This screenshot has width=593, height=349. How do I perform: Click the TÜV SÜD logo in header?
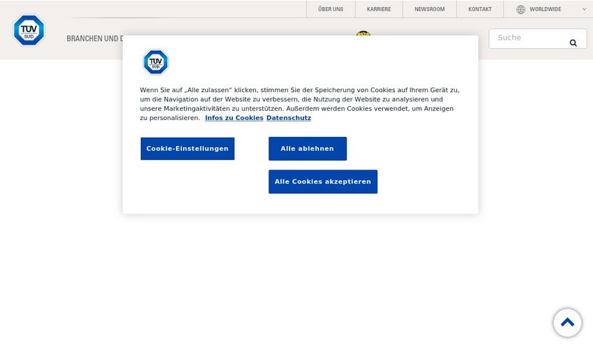click(x=29, y=31)
